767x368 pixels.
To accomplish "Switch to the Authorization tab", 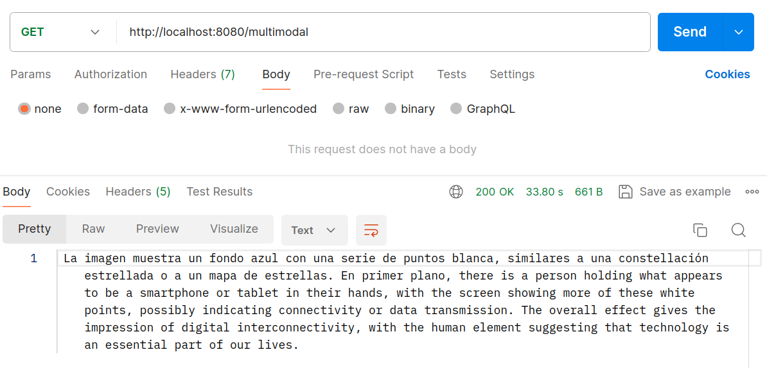I will pyautogui.click(x=110, y=74).
